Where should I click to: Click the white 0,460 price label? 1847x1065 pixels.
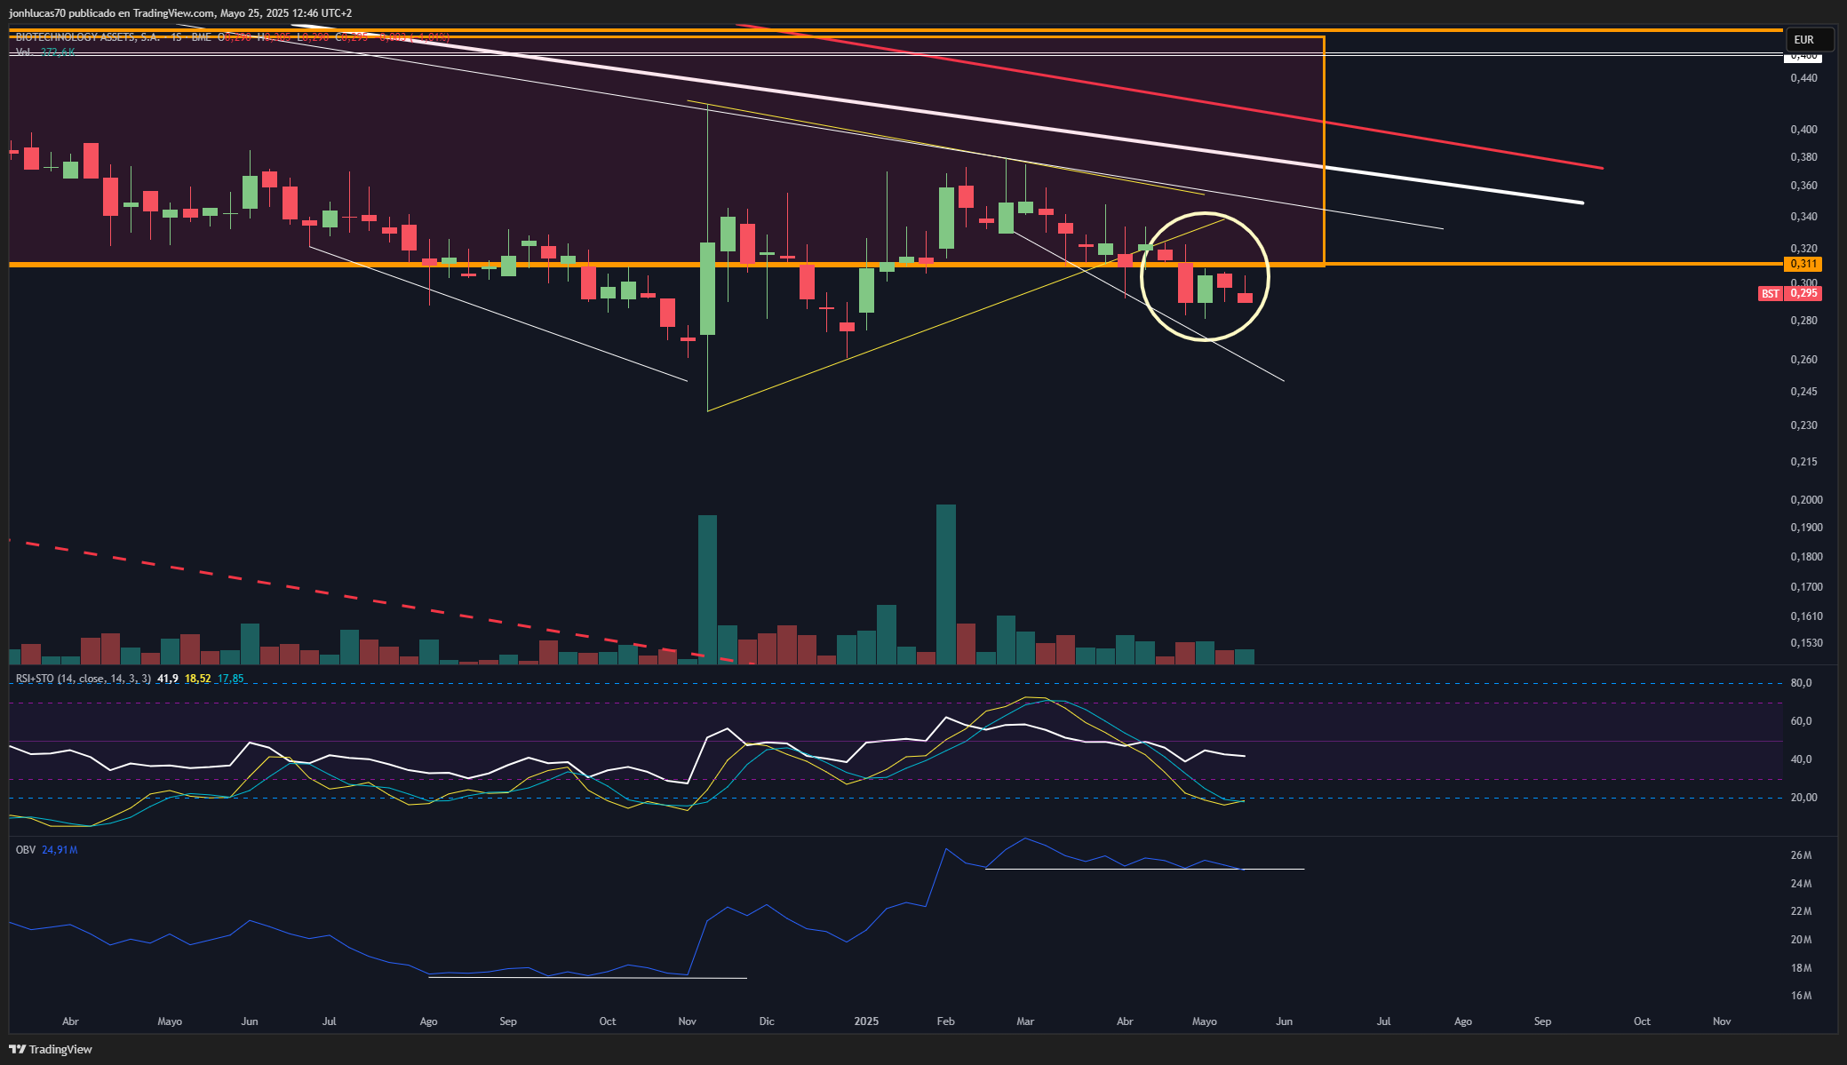point(1803,57)
